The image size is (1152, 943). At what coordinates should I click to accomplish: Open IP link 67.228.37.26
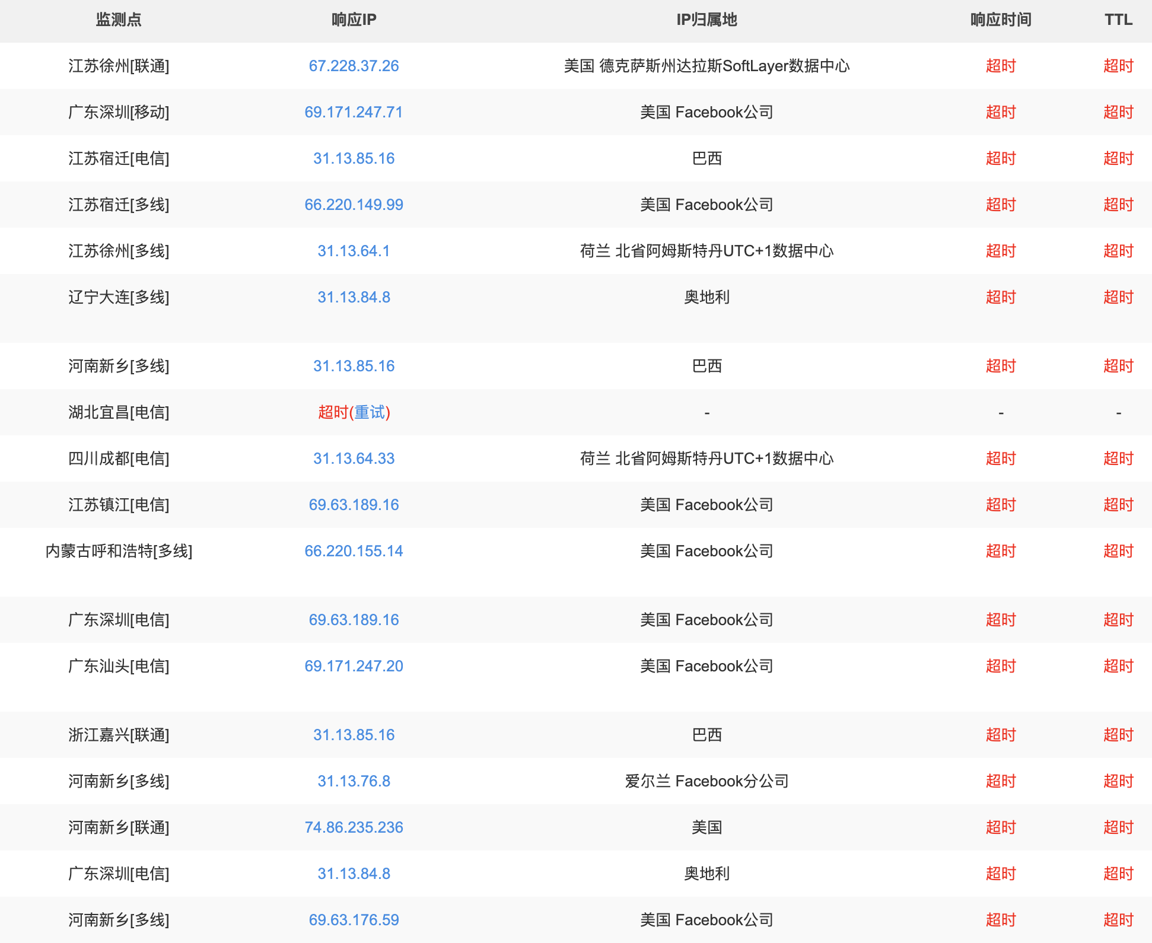point(354,66)
